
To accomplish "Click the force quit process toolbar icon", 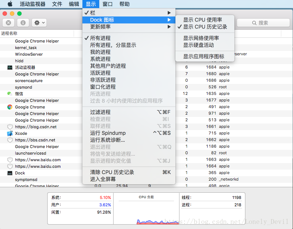I will [x=8, y=23].
